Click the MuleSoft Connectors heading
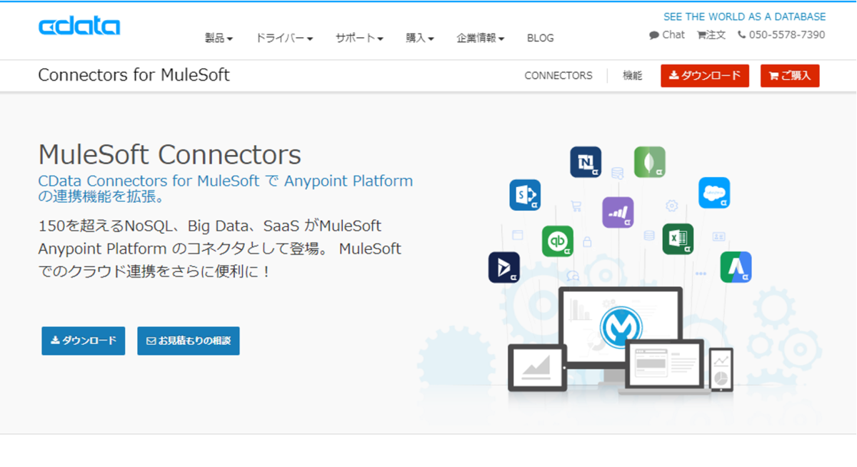Image resolution: width=857 pixels, height=467 pixels. (x=169, y=154)
